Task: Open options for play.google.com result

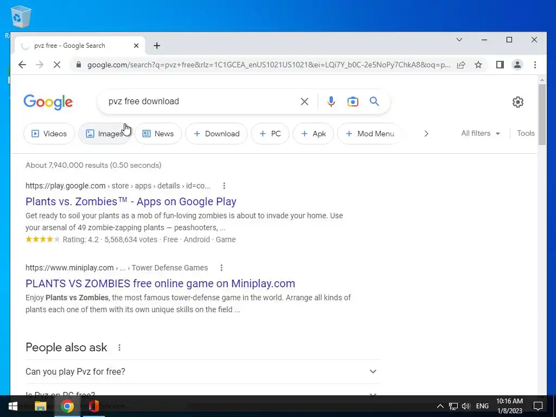Action: [224, 186]
